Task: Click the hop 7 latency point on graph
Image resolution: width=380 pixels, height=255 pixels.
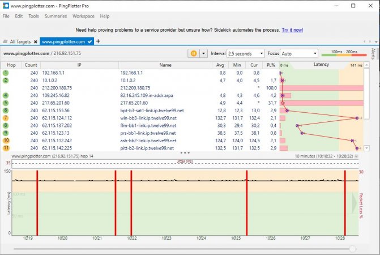Action: tap(357, 118)
